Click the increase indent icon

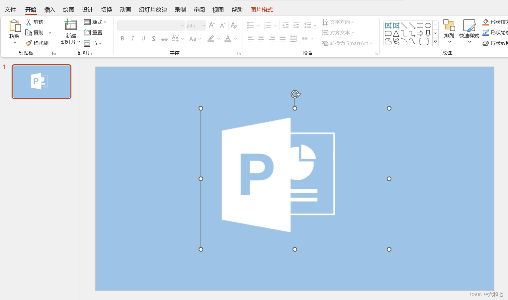tap(296, 25)
